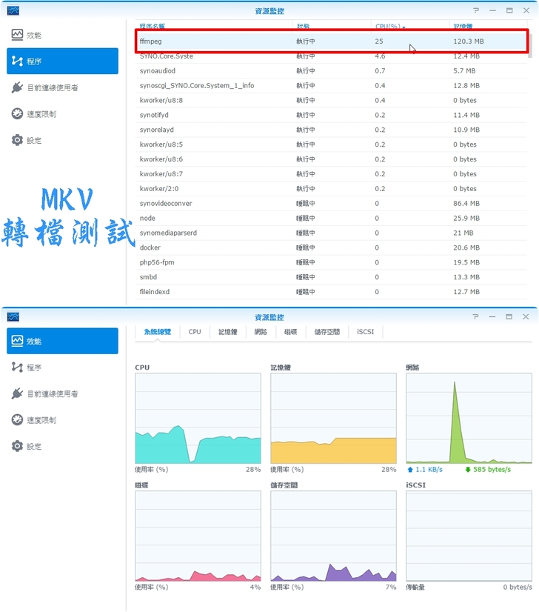Click 設定 gear icon in upper window

coord(18,140)
